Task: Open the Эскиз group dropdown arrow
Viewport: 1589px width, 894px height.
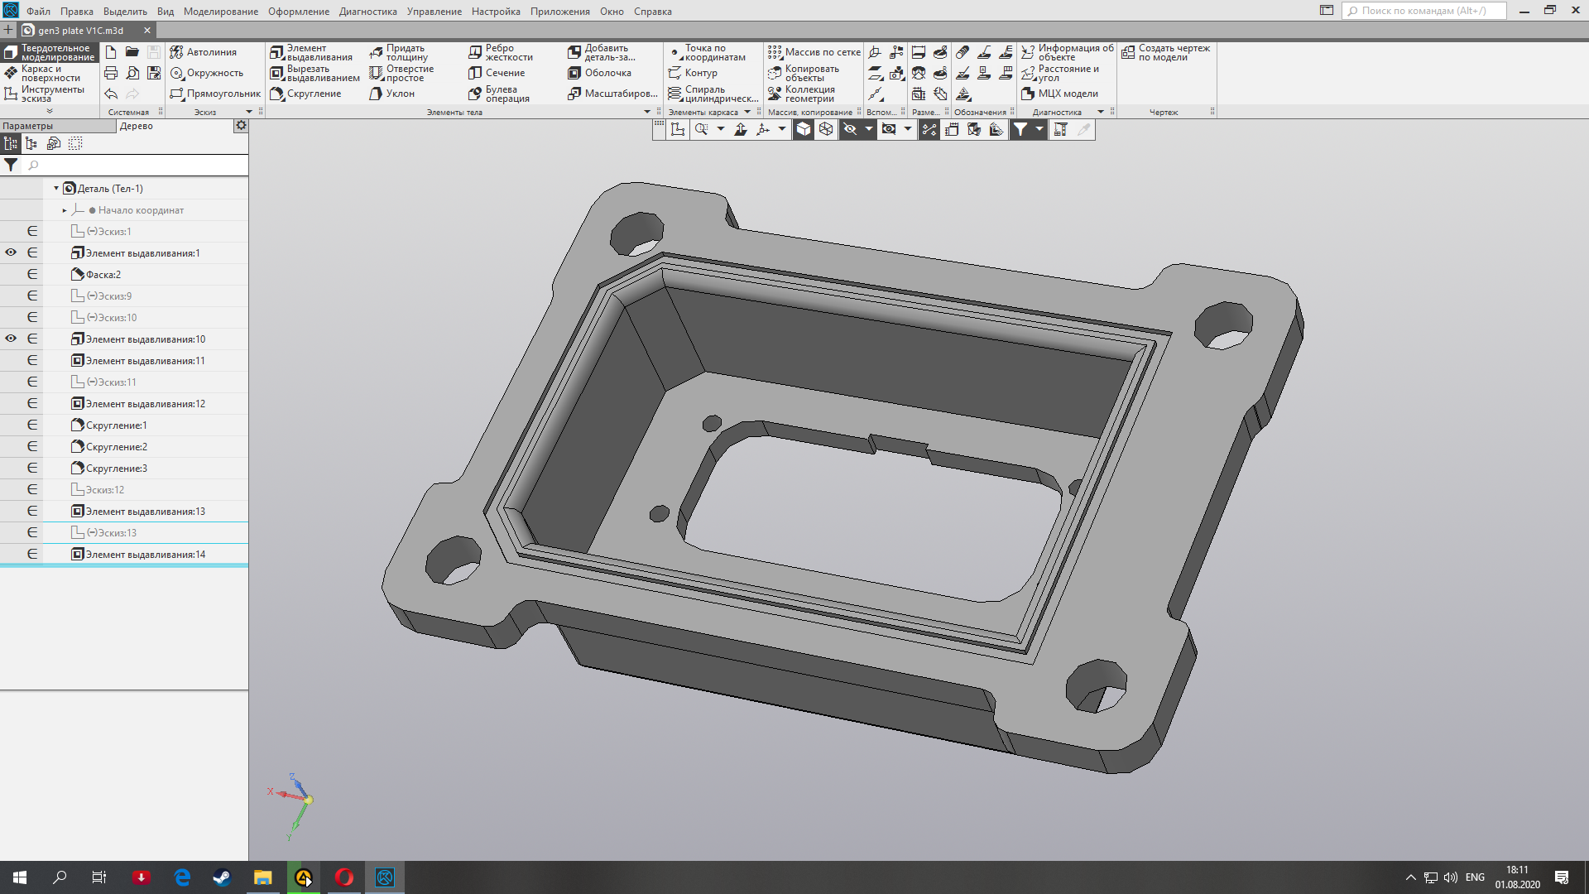Action: coord(249,112)
